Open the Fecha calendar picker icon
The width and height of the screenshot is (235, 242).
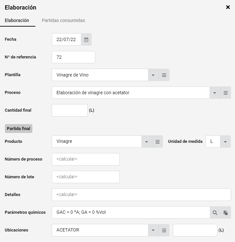(x=86, y=39)
